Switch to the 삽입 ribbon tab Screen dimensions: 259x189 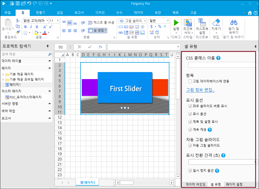click(60, 13)
